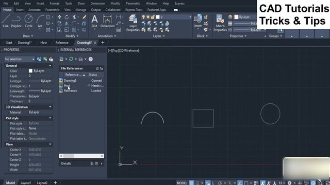This screenshot has height=185, width=330.
Task: Click the Insert block icon
Action: 198,21
